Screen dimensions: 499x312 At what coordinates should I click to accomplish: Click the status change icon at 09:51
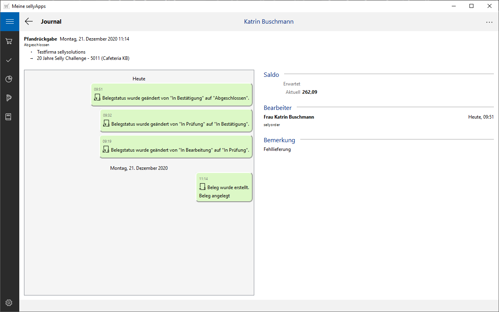click(97, 98)
